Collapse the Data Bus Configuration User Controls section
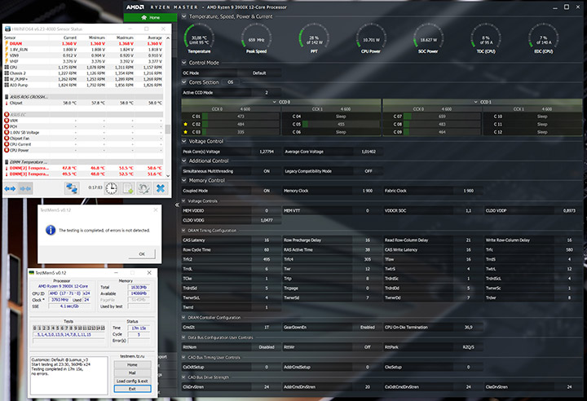The image size is (587, 401). coord(183,337)
